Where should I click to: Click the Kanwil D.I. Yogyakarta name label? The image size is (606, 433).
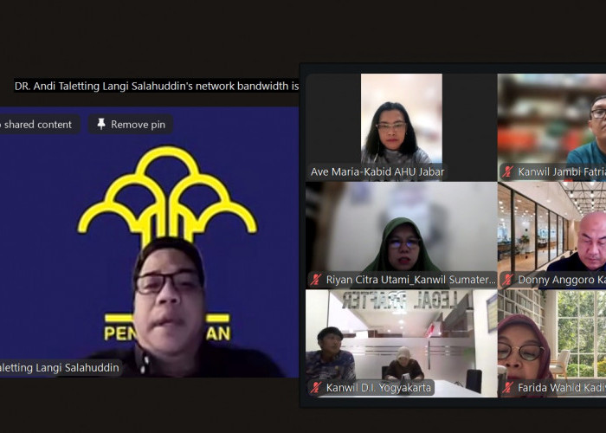pos(378,387)
